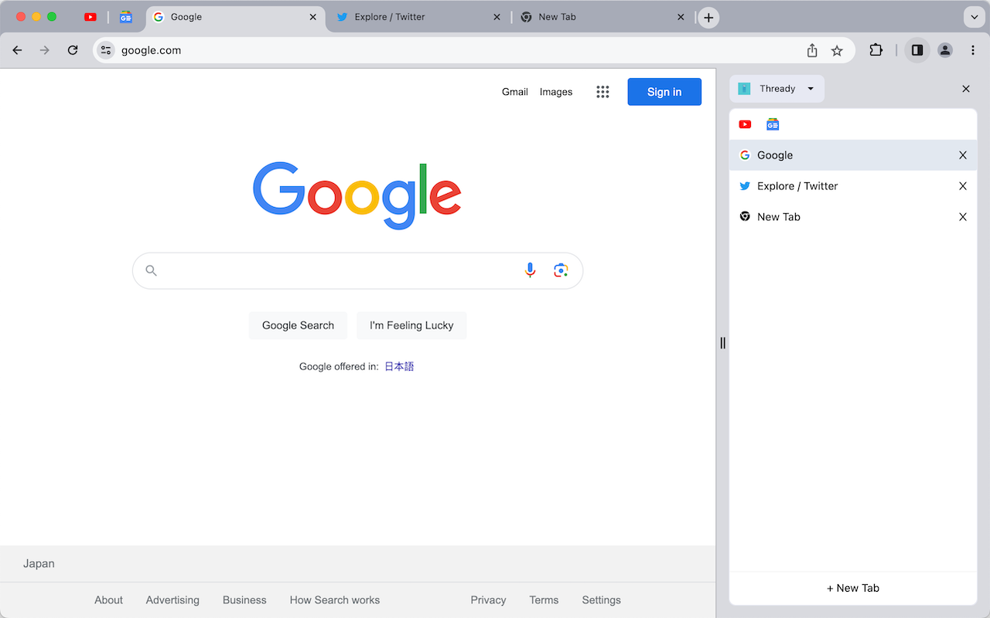Click the side panel resize handle
Viewport: 990px width, 618px height.
[x=722, y=343]
